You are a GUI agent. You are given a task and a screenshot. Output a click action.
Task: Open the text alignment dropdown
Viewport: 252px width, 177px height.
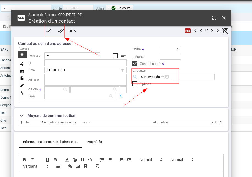[x=58, y=166]
